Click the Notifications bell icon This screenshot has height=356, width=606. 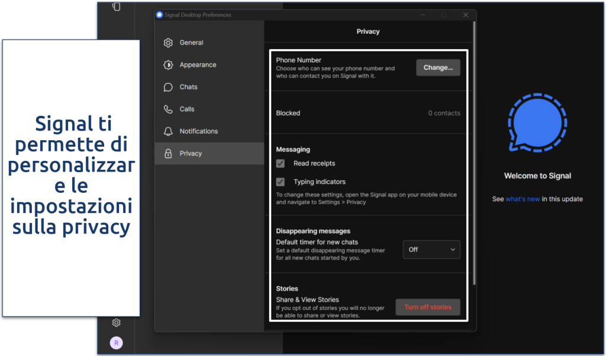click(168, 131)
